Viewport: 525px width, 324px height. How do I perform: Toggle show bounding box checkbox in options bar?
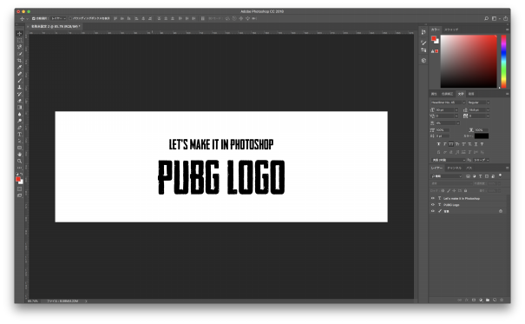coord(70,18)
